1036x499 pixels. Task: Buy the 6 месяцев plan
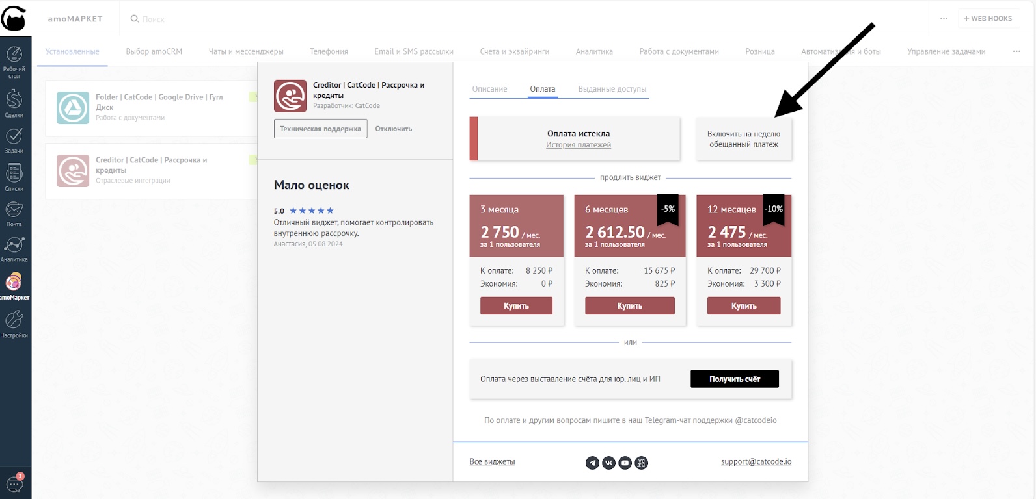(x=630, y=306)
